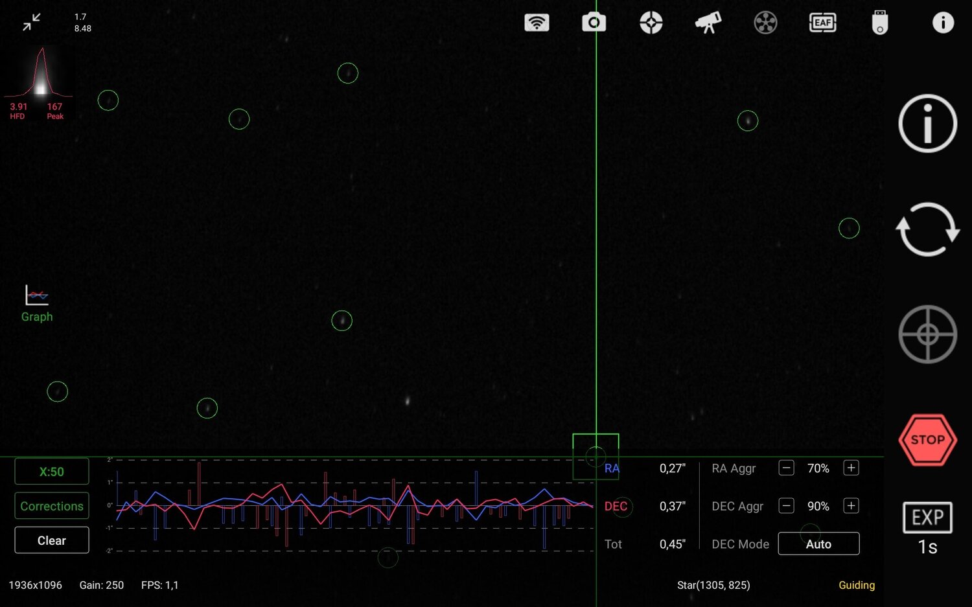Toggle Corrections display on the guide graph
The width and height of the screenshot is (972, 607).
51,506
